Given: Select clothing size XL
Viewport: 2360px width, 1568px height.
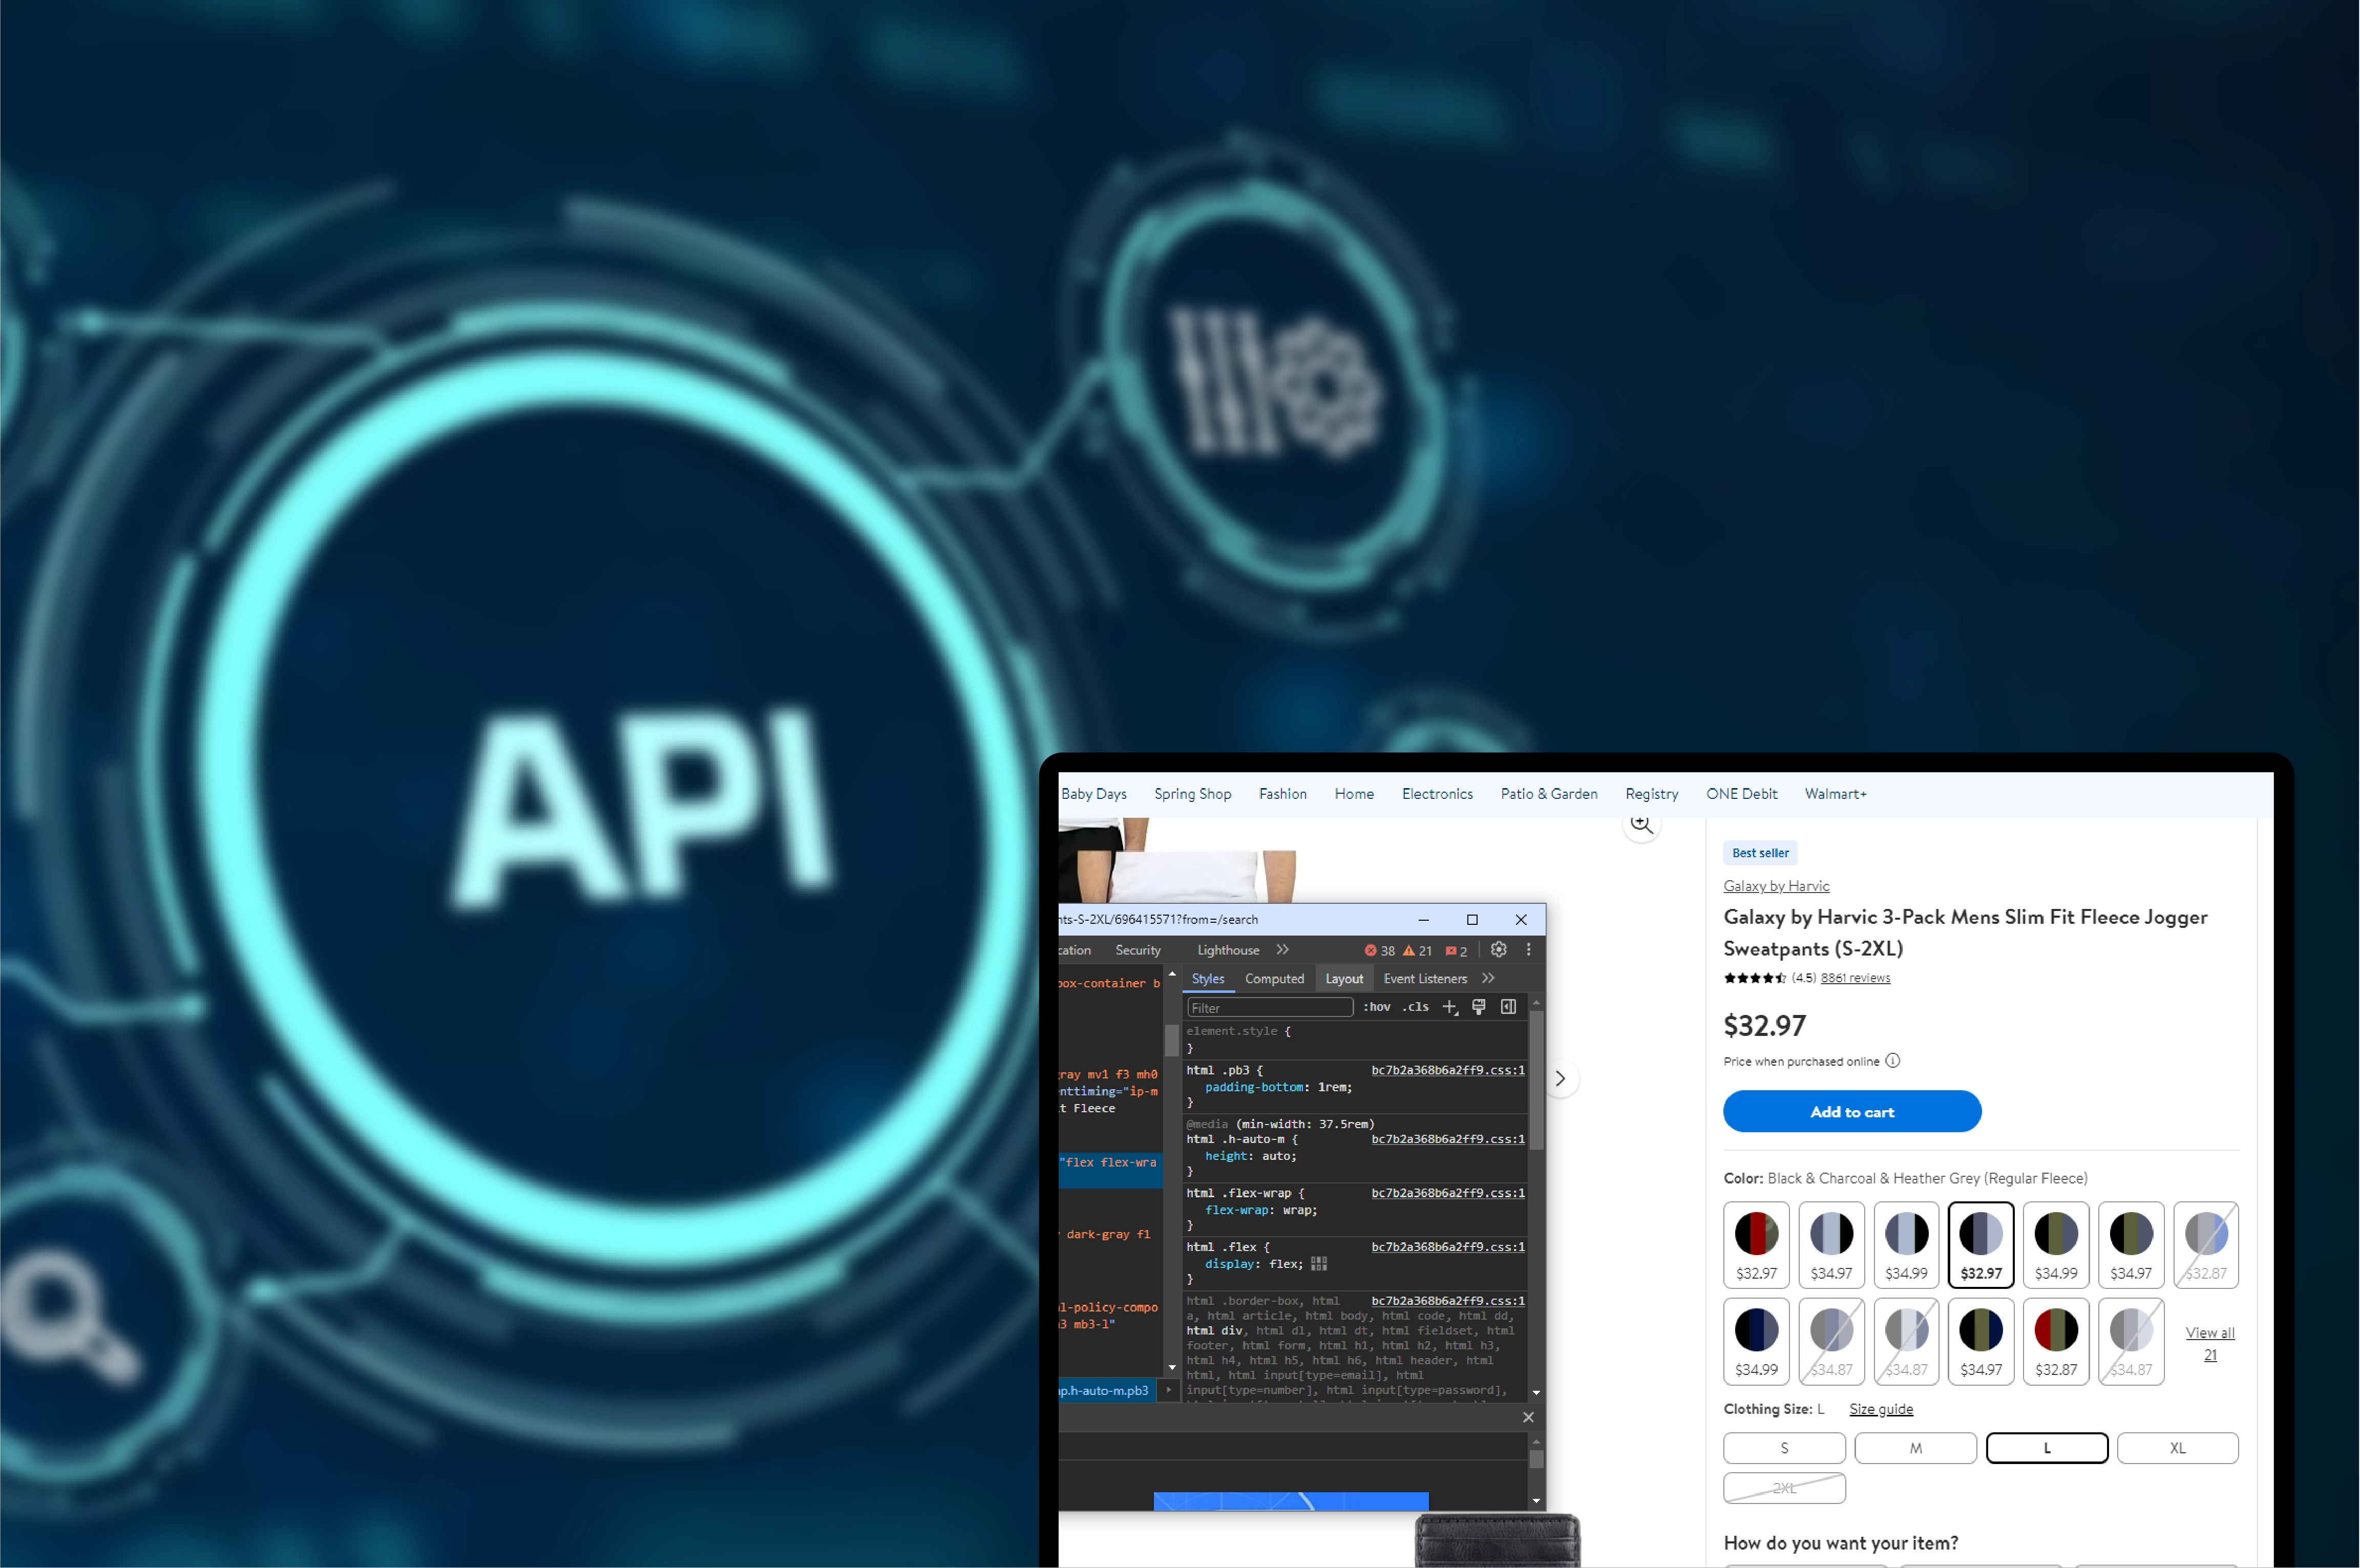Looking at the screenshot, I should pos(2178,1448).
